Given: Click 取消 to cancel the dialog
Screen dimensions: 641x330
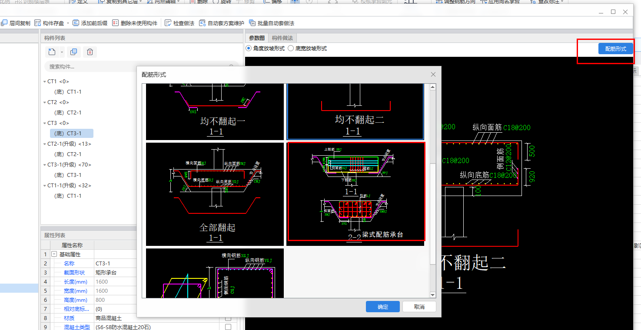Looking at the screenshot, I should tap(419, 307).
